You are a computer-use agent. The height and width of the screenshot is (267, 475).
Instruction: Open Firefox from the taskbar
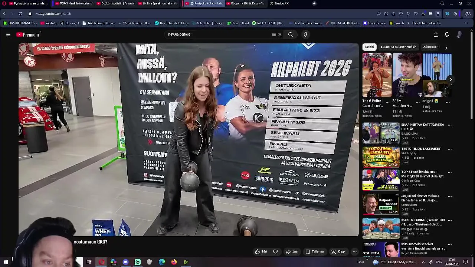174,262
